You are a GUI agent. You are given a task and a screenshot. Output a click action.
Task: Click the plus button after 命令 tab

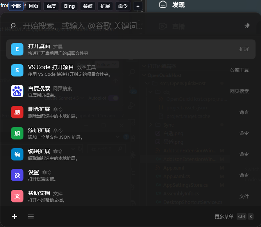click(x=138, y=6)
